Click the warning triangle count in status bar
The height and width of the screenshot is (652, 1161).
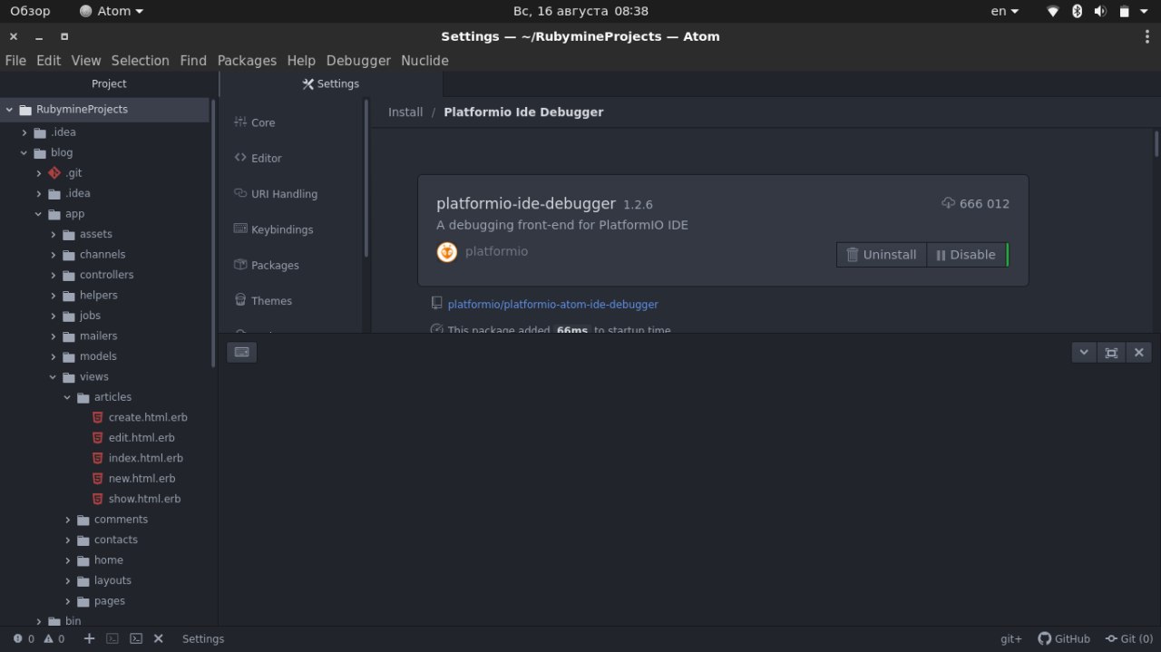point(54,638)
